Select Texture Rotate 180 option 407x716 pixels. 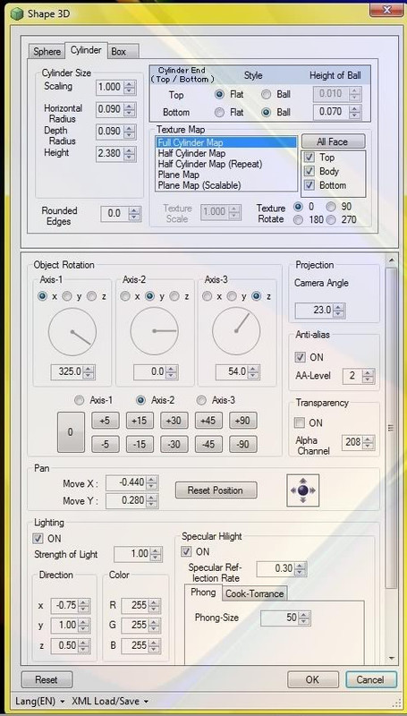pos(298,219)
